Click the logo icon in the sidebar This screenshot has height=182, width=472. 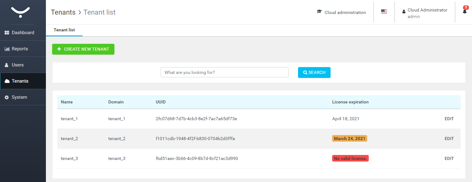click(20, 12)
